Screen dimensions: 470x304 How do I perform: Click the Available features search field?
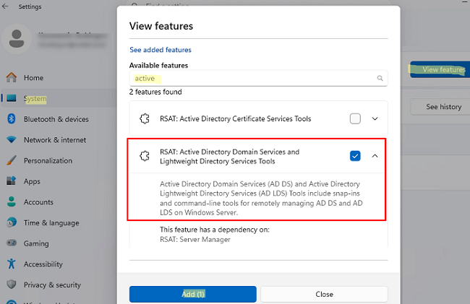click(x=258, y=79)
